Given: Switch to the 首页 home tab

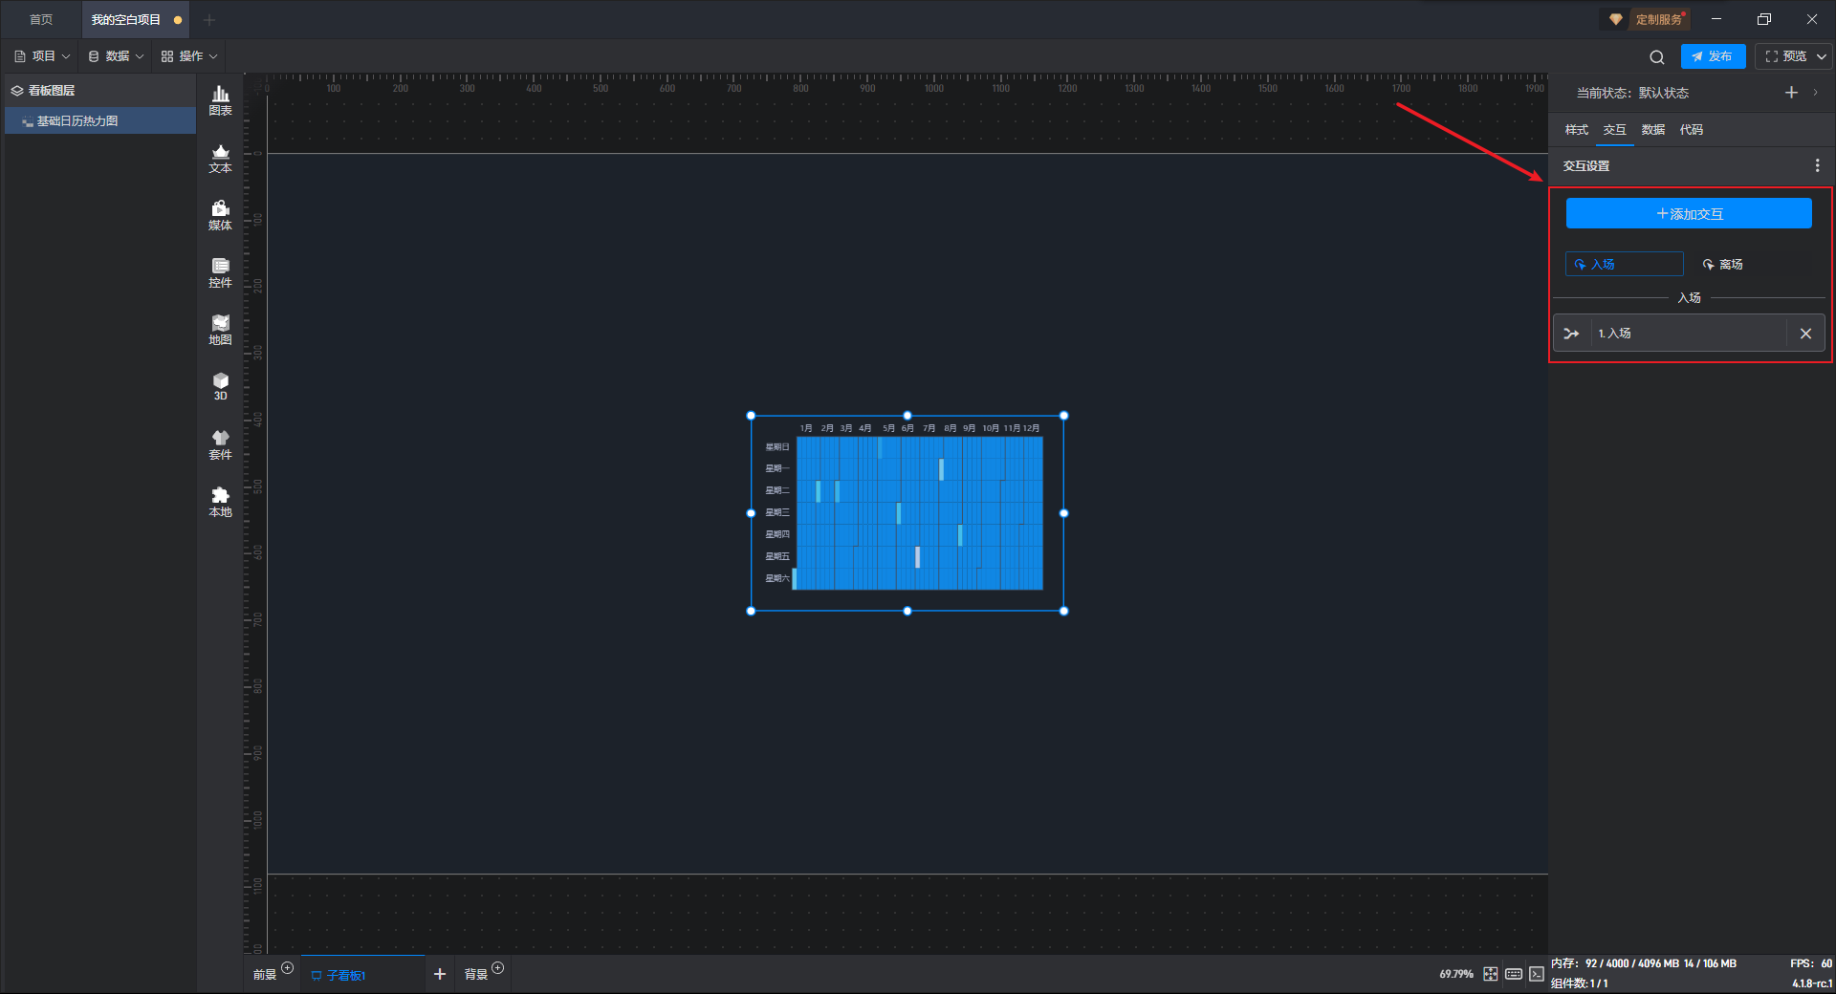Looking at the screenshot, I should (x=41, y=20).
